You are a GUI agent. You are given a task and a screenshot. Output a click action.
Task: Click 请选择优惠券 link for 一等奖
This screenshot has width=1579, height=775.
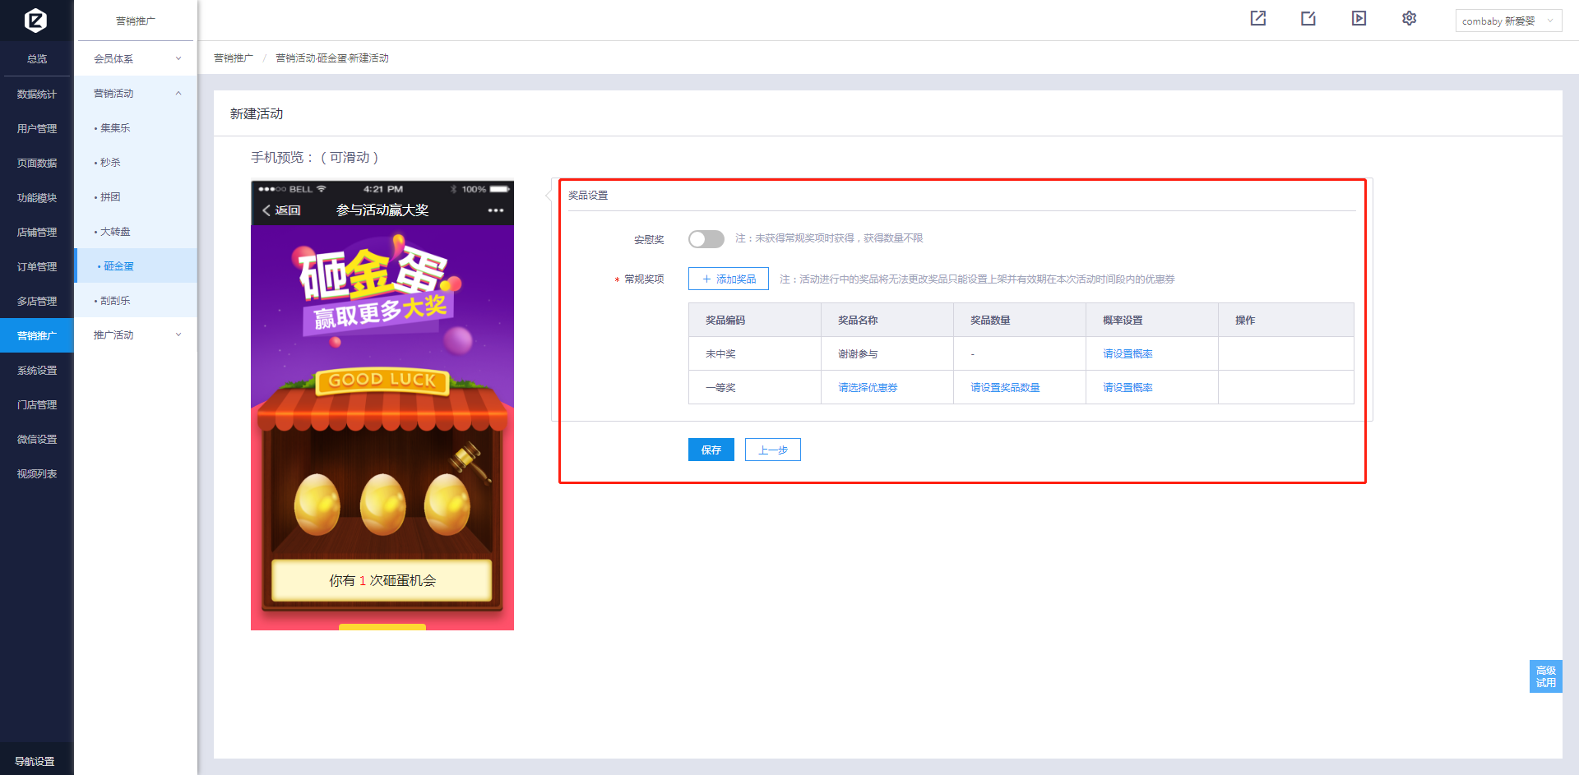867,388
